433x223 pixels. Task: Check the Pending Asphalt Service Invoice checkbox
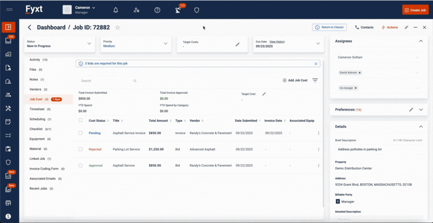click(80, 133)
